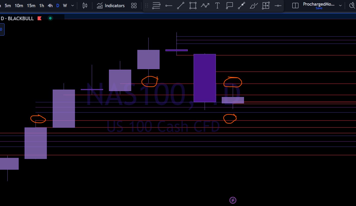Select the daily D interval
Image resolution: width=356 pixels, height=206 pixels.
pos(58,6)
